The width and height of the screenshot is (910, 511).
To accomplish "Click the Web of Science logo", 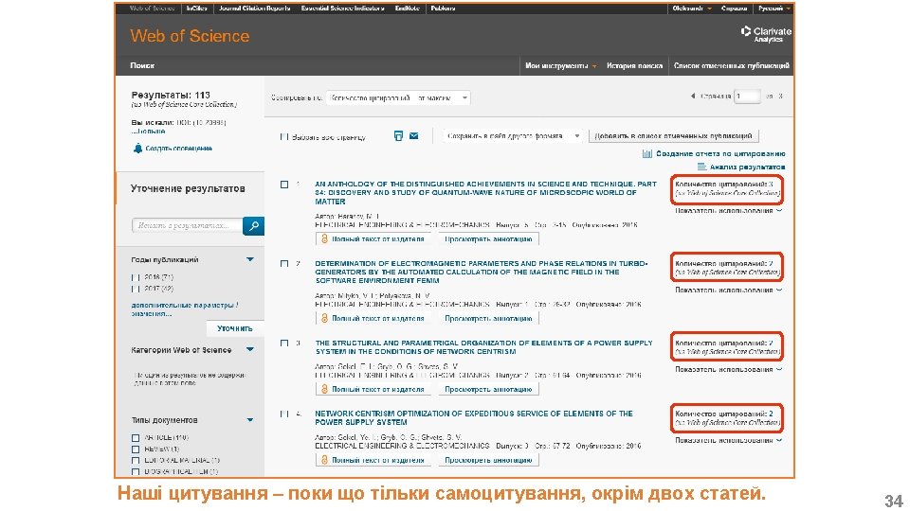I will click(x=190, y=36).
